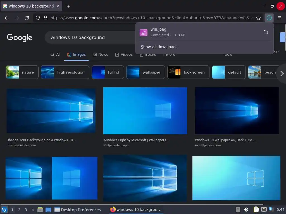Open the network status tray icon
This screenshot has width=286, height=214.
coord(264,210)
